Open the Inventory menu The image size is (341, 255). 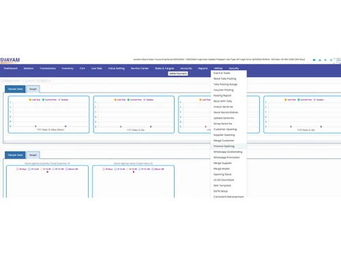pos(68,68)
